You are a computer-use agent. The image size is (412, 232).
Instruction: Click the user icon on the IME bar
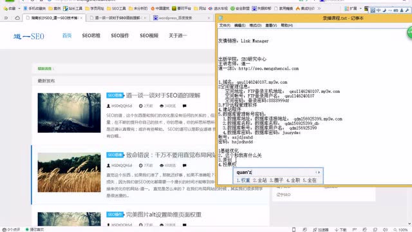(402, 10)
